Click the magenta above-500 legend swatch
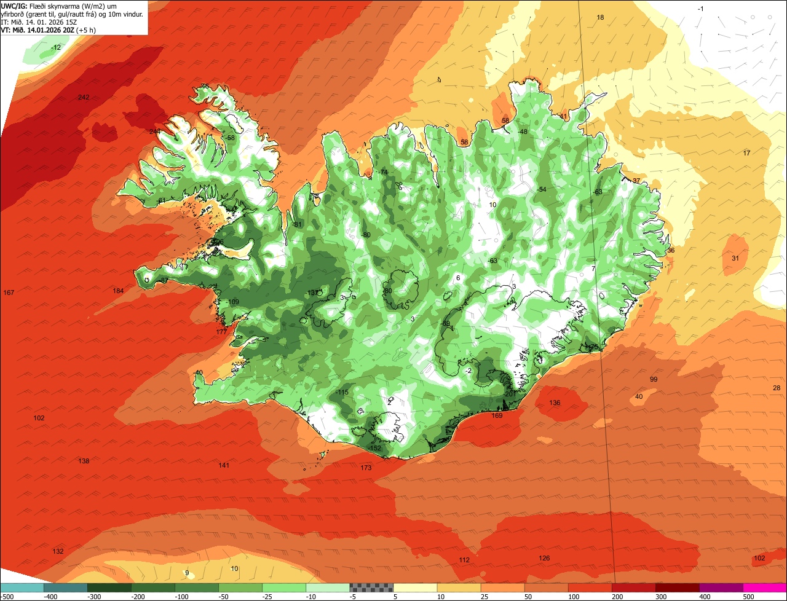 (765, 587)
